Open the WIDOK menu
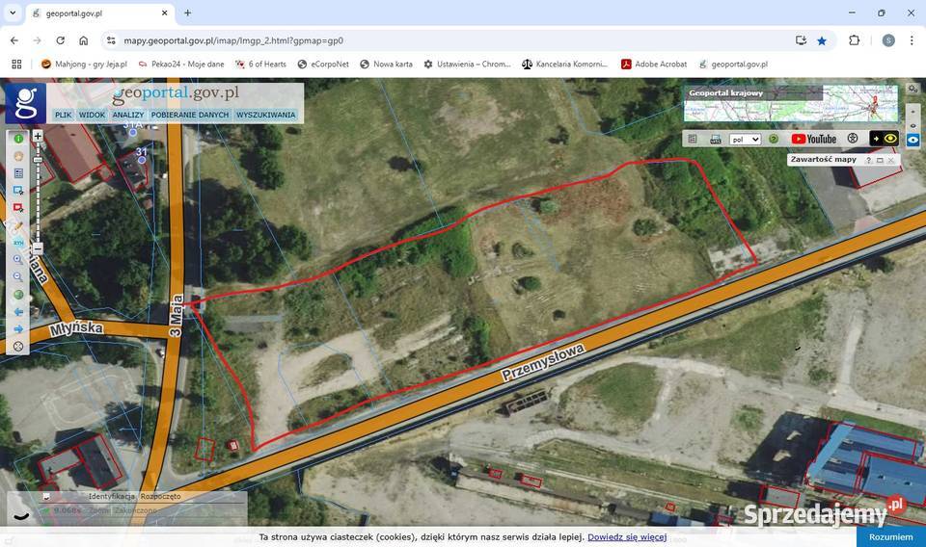Image resolution: width=926 pixels, height=547 pixels. click(x=93, y=115)
